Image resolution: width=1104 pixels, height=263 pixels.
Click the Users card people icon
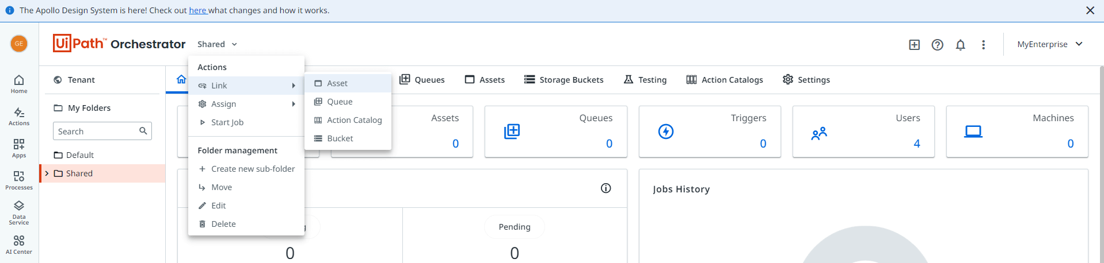[x=819, y=134]
